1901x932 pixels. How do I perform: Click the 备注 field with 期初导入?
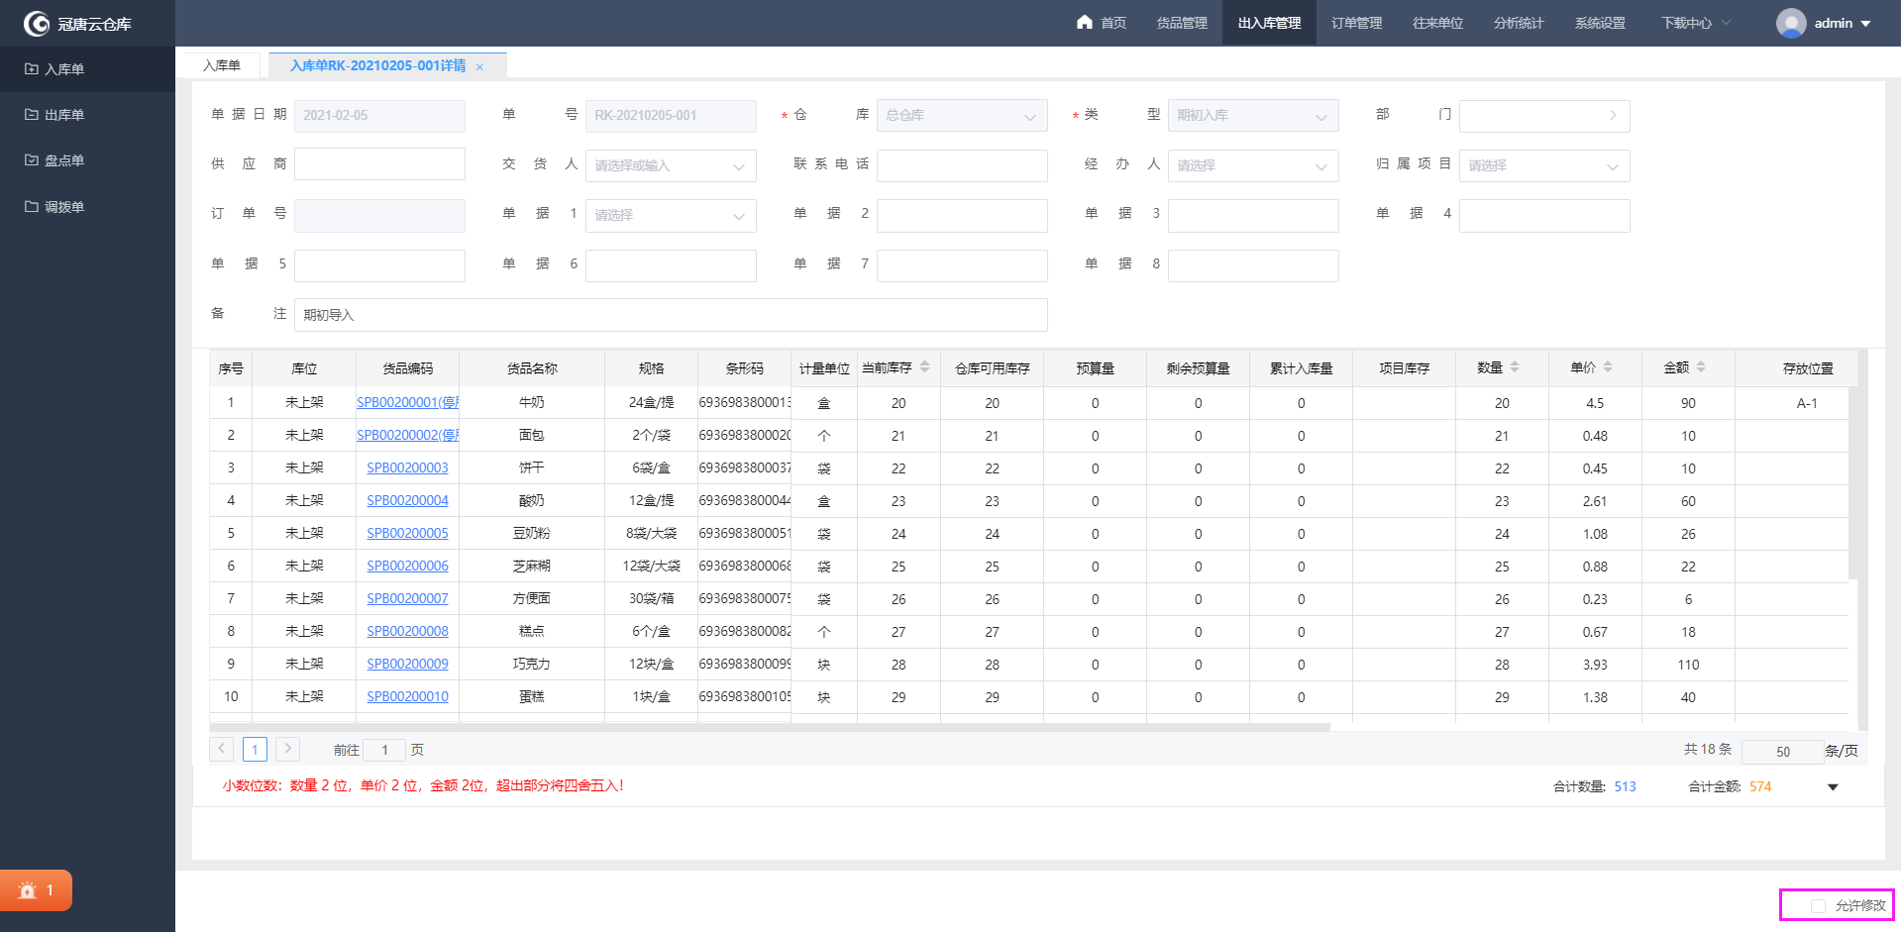[x=671, y=315]
